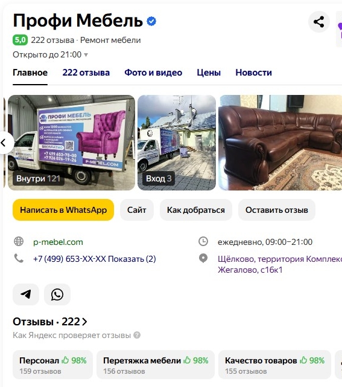Open the 'Внутри 121' truck photo thumbnail
This screenshot has height=387, width=342.
71,143
